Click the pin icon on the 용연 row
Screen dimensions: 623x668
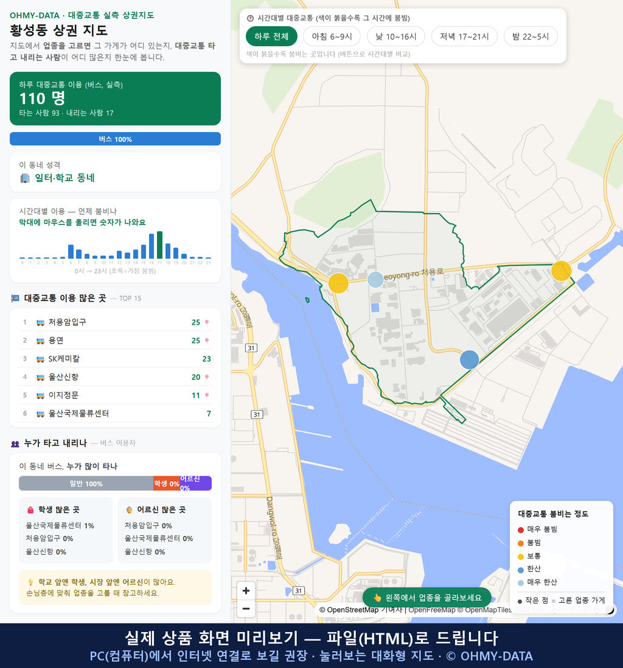207,341
